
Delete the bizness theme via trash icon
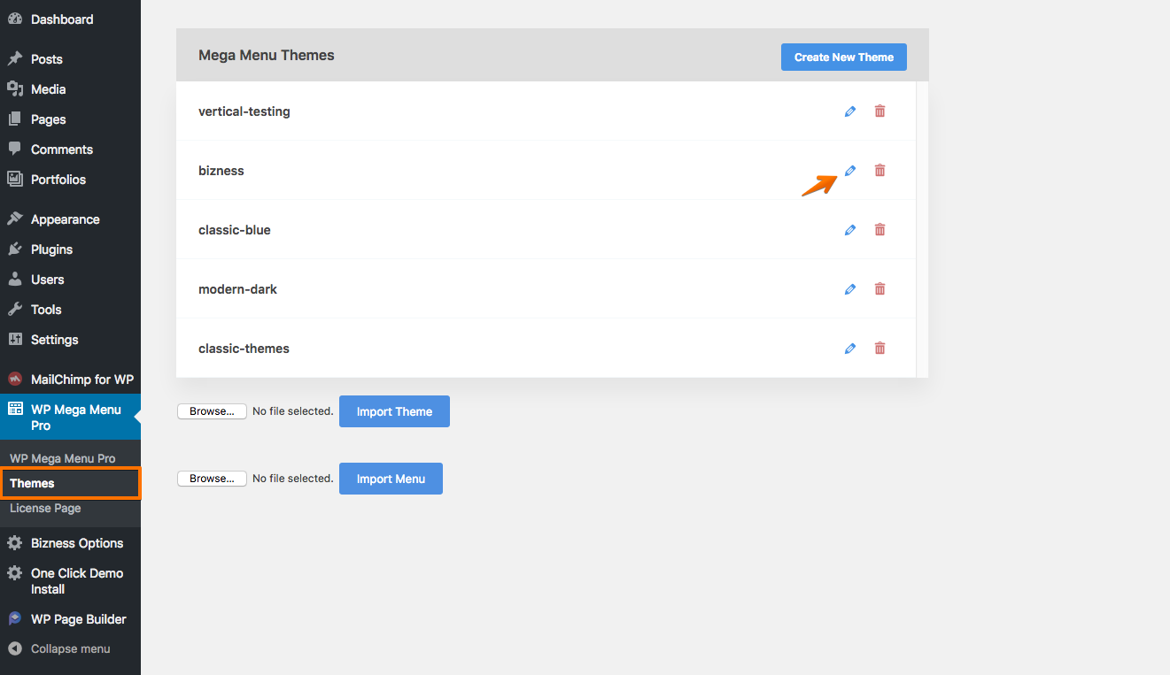(879, 171)
